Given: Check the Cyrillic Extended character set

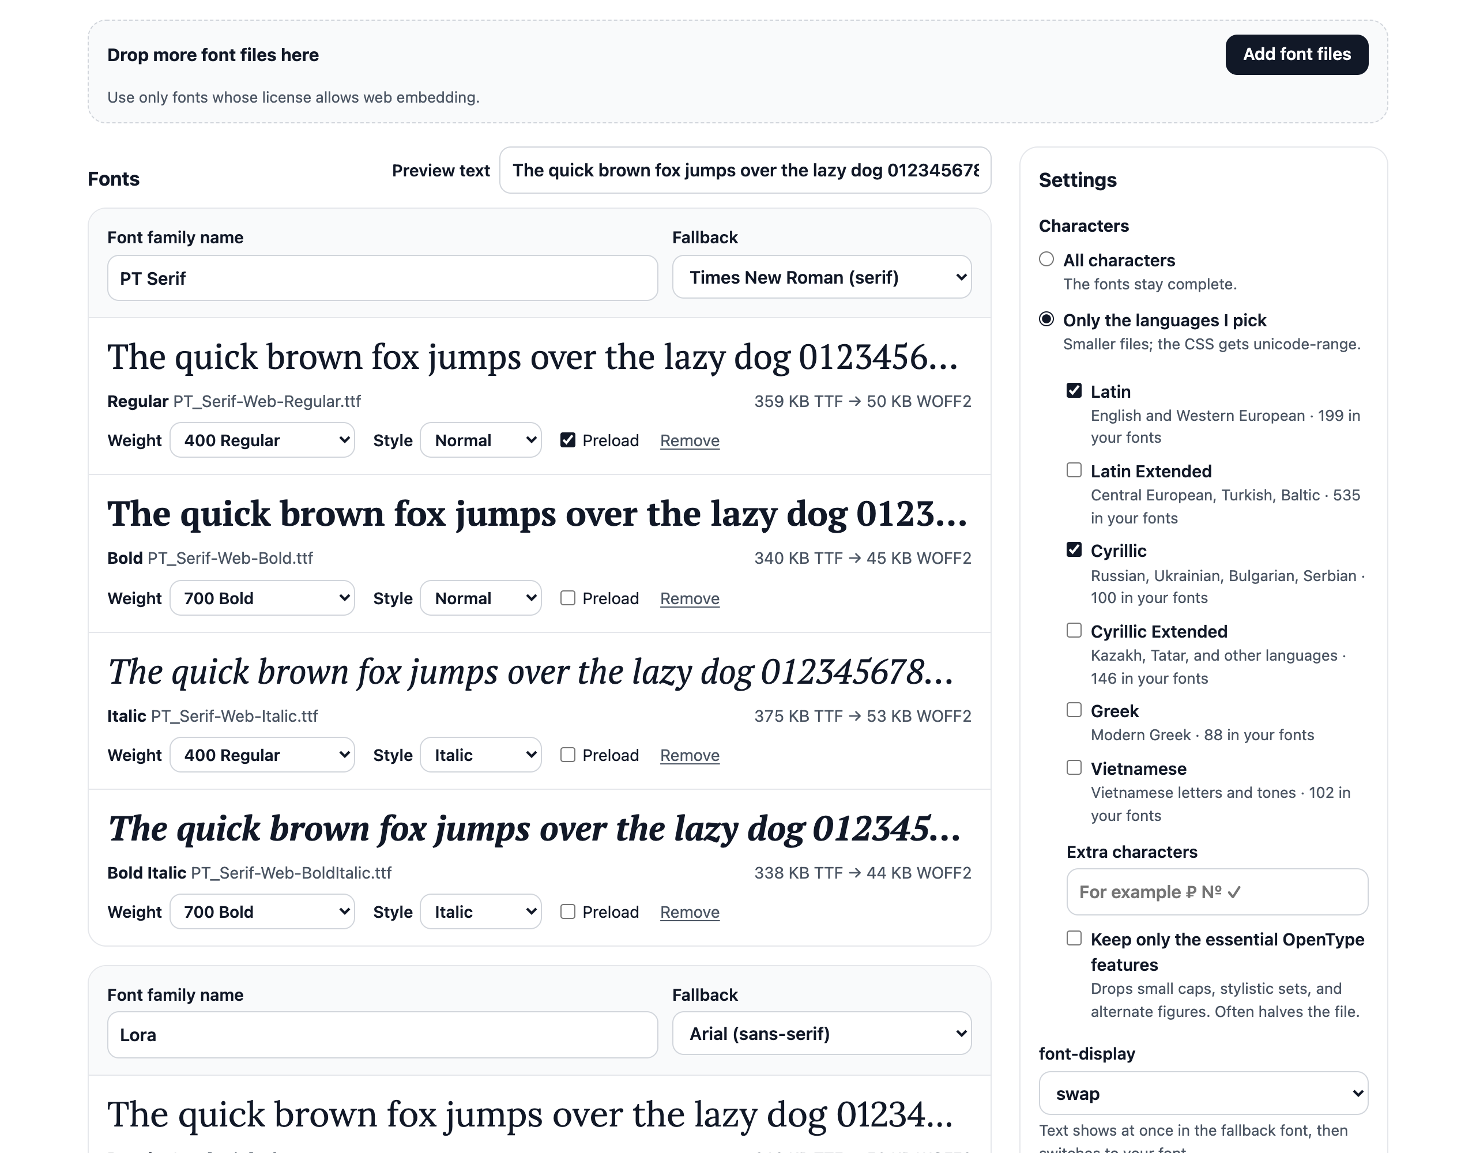Looking at the screenshot, I should pyautogui.click(x=1074, y=631).
